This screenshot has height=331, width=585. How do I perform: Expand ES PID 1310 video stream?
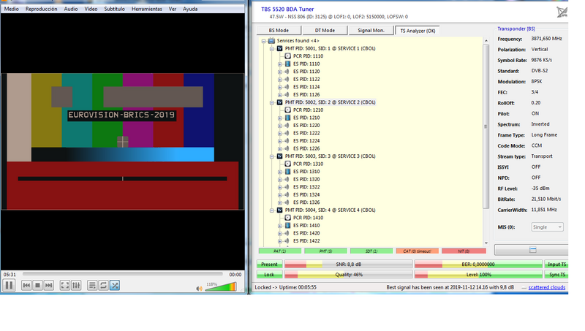tap(280, 172)
